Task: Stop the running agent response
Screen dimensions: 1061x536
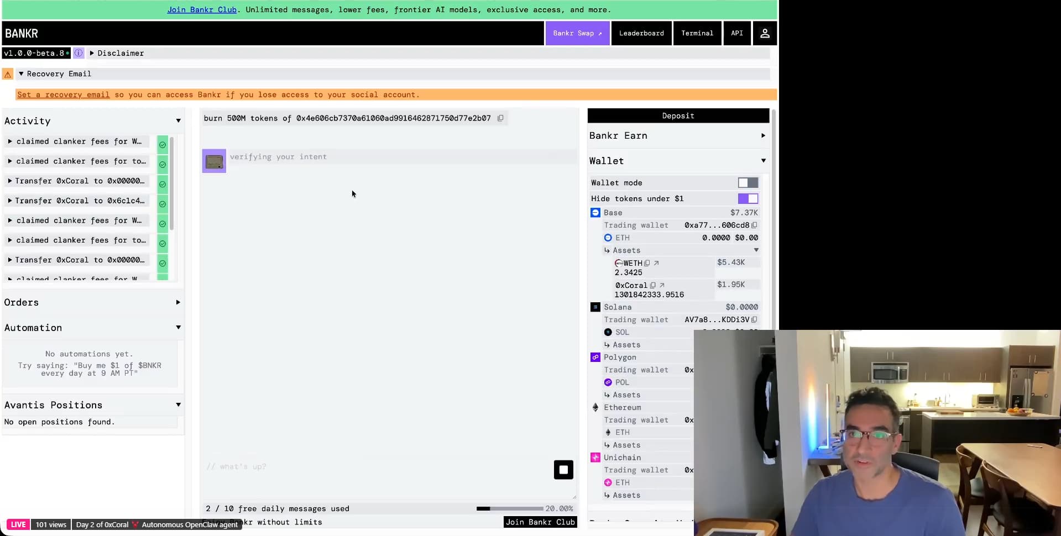Action: (563, 470)
